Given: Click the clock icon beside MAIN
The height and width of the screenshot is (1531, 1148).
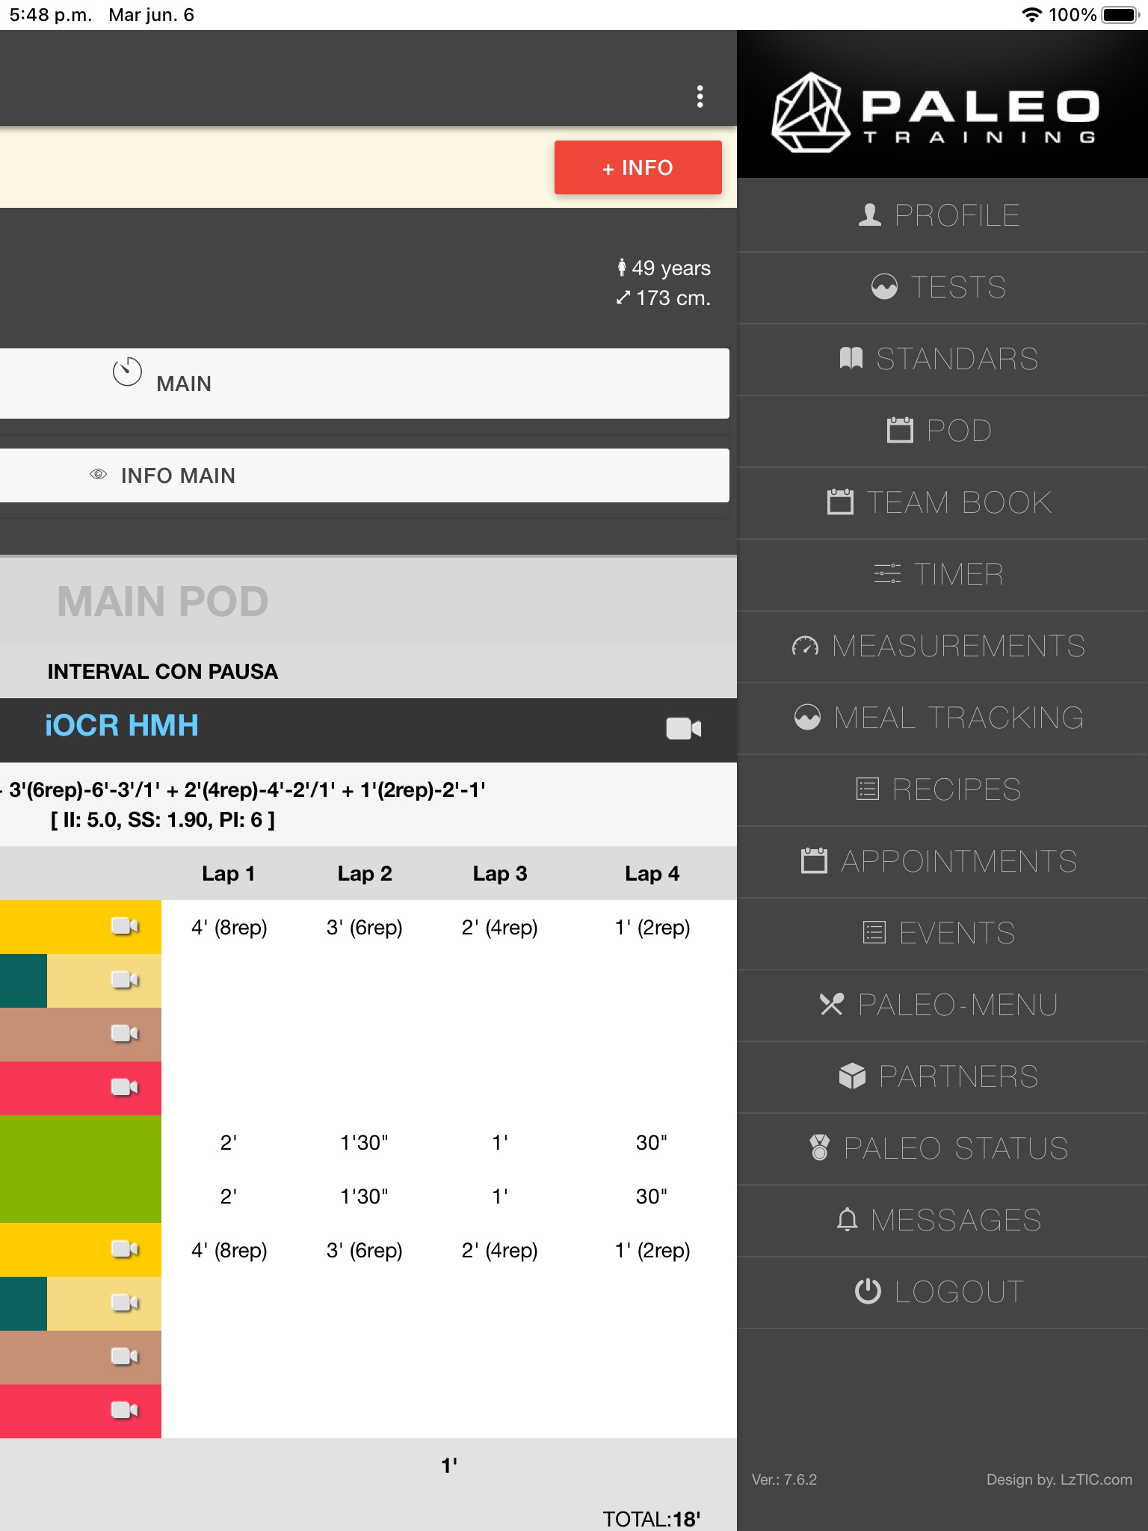Looking at the screenshot, I should [127, 372].
